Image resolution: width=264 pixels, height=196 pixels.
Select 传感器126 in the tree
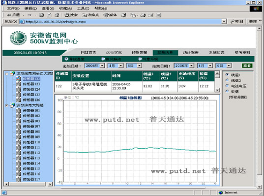pos(31,100)
